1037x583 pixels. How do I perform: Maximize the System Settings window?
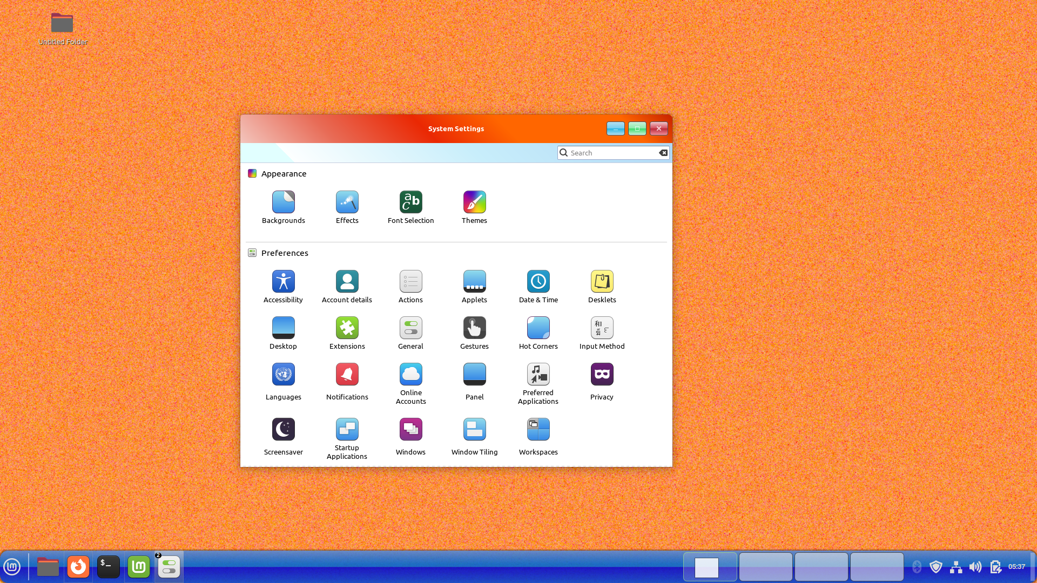[x=637, y=128]
